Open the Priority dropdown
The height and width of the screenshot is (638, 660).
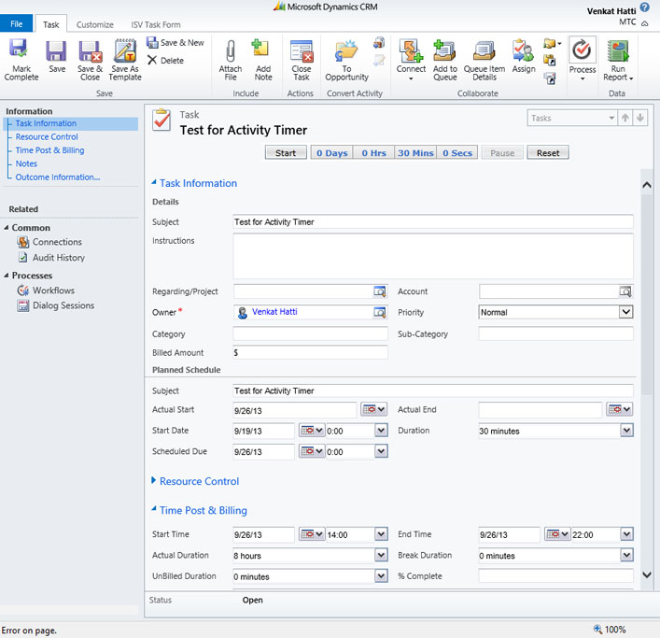(x=625, y=312)
